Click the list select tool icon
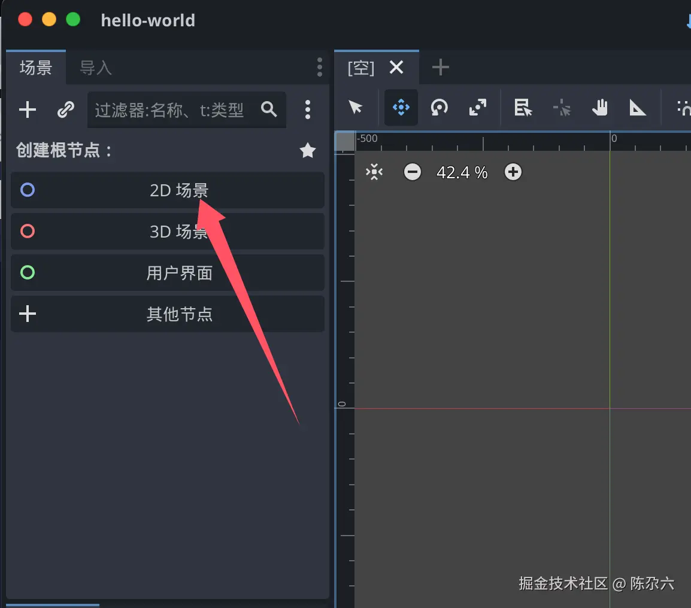This screenshot has width=691, height=608. pos(523,108)
